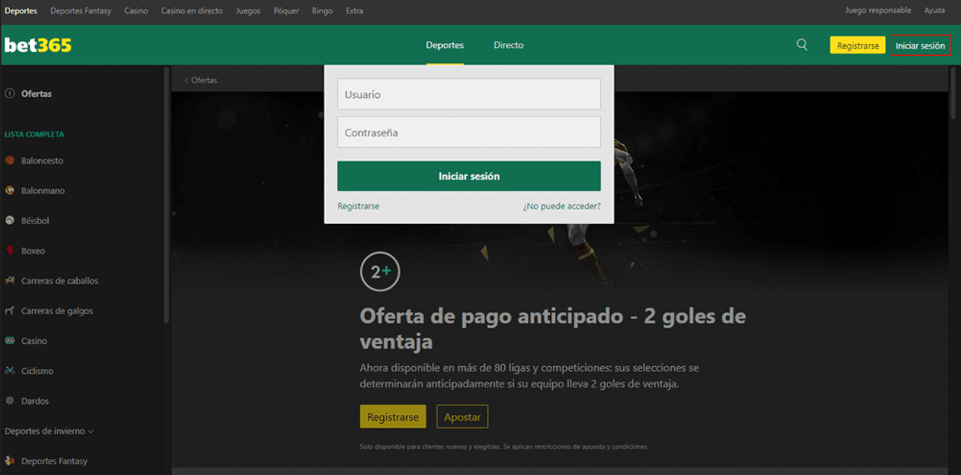Click Iniciar sesión in the header
This screenshot has height=475, width=961.
920,45
